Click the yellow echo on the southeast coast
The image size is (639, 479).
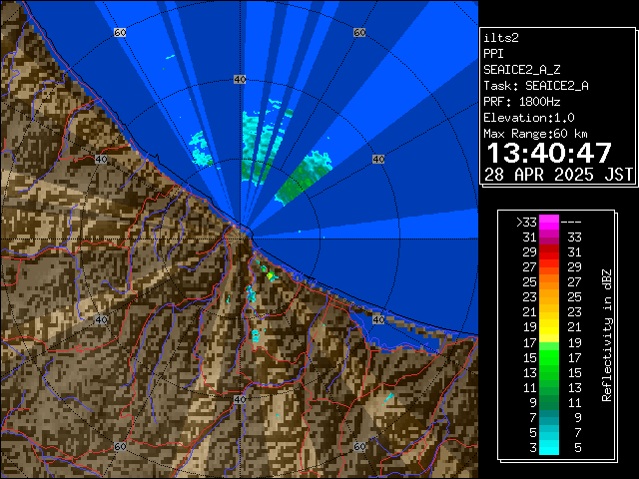pos(270,275)
